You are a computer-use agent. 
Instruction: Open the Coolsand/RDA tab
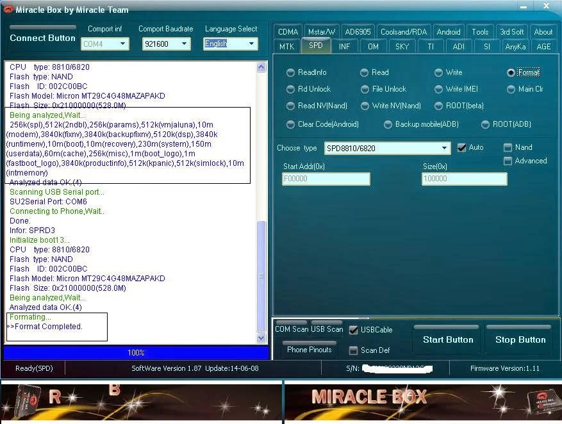point(404,32)
